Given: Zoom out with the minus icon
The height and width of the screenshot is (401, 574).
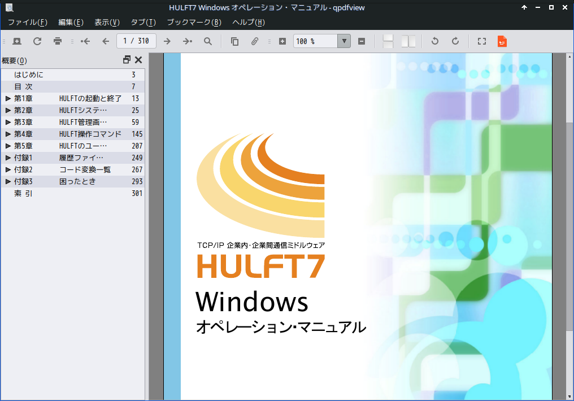Looking at the screenshot, I should (x=362, y=41).
